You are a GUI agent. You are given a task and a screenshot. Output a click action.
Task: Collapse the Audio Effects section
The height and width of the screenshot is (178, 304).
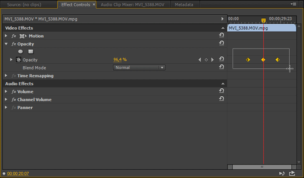(x=223, y=84)
